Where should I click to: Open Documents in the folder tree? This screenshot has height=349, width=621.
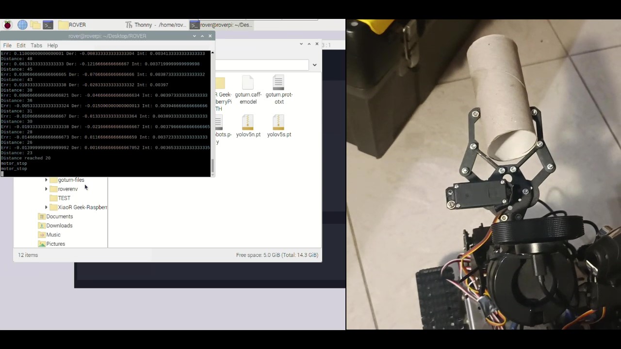59,217
